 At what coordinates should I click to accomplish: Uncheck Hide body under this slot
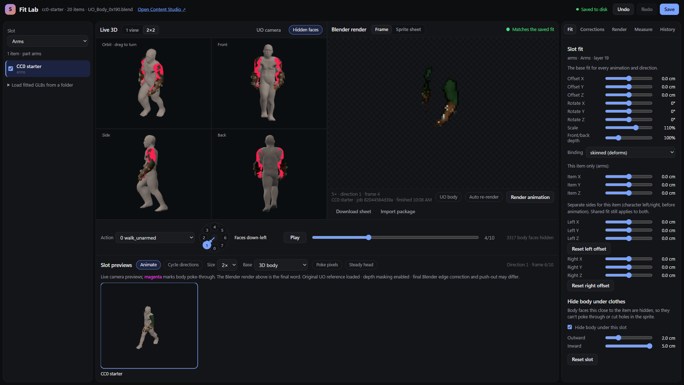click(570, 327)
